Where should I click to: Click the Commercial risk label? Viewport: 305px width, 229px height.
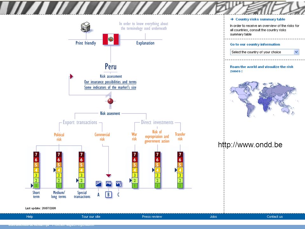pyautogui.click(x=102, y=137)
